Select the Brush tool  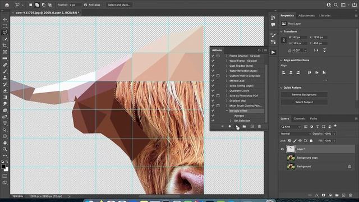5,71
